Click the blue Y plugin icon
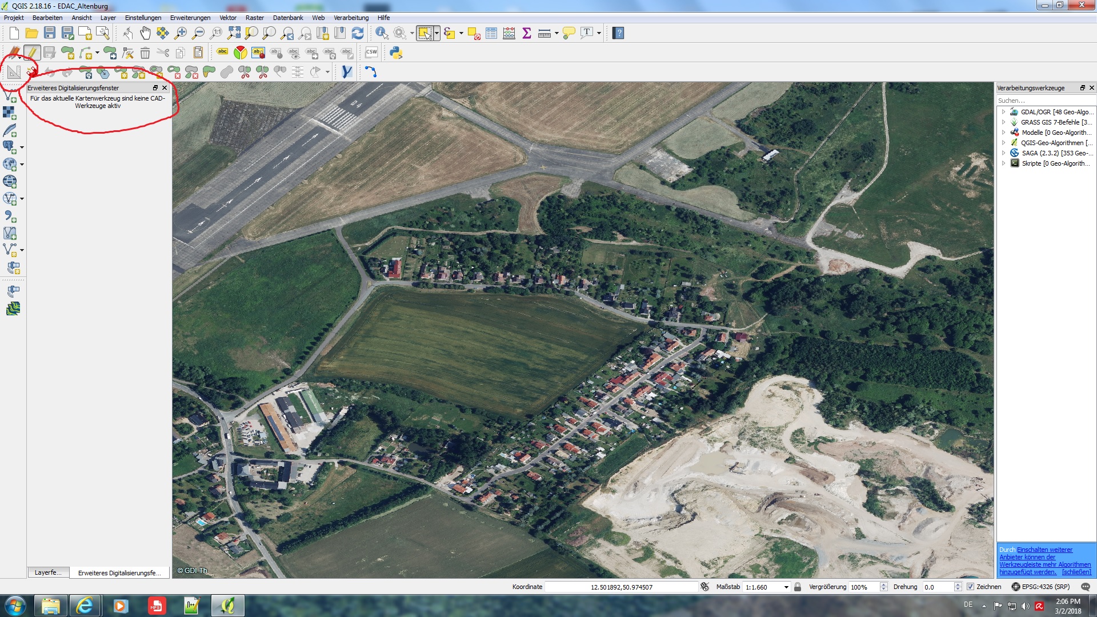Viewport: 1097px width, 617px height. click(x=346, y=72)
